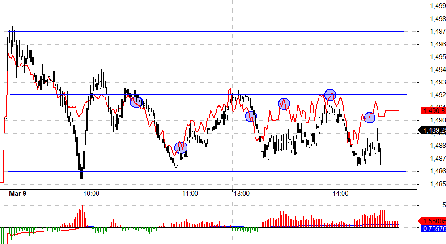Click the tallest red histogram bar near 10:00
The image size is (446, 244).
tap(82, 216)
